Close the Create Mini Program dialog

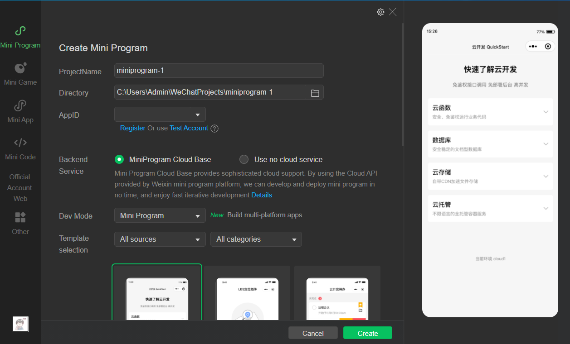pos(393,12)
